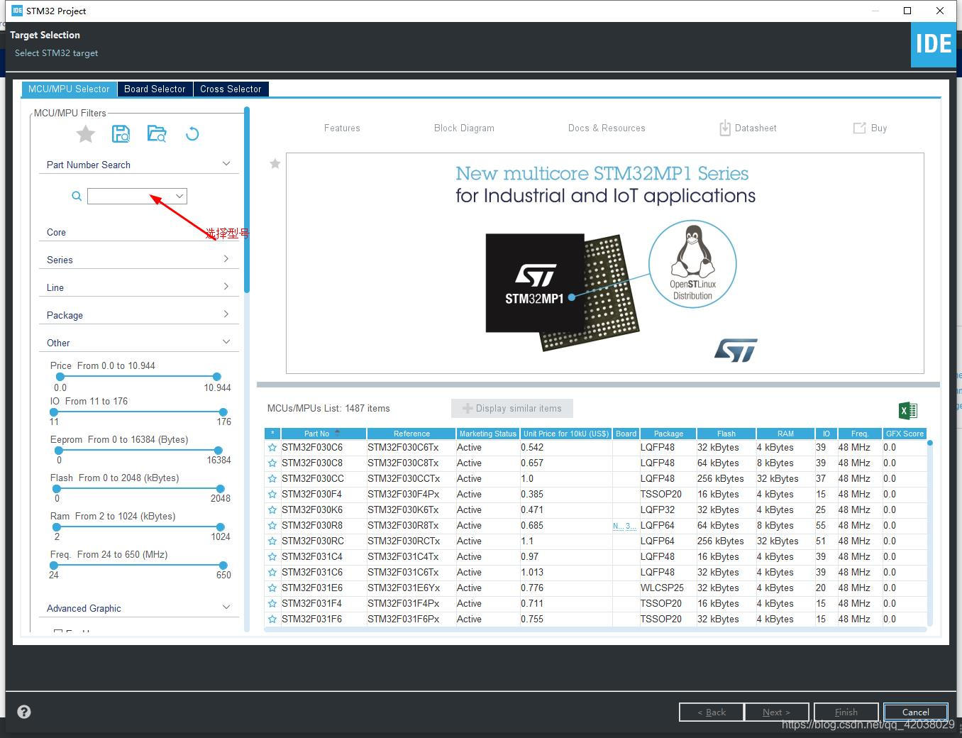This screenshot has height=738, width=962.
Task: Click the filters panel vertical scrollbar
Action: [x=247, y=199]
